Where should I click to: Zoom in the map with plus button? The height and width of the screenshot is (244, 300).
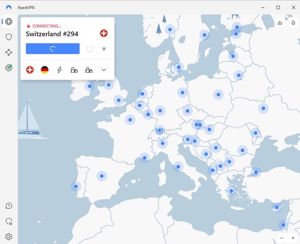click(293, 238)
